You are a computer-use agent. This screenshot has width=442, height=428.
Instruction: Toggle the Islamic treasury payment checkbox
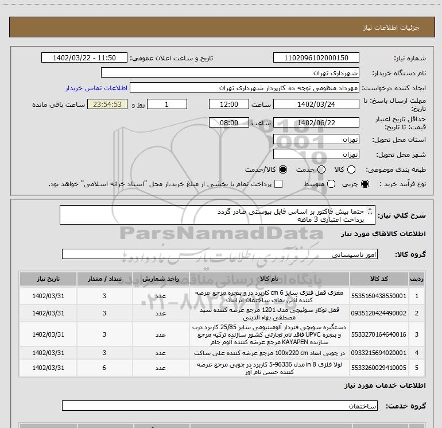pos(278,184)
